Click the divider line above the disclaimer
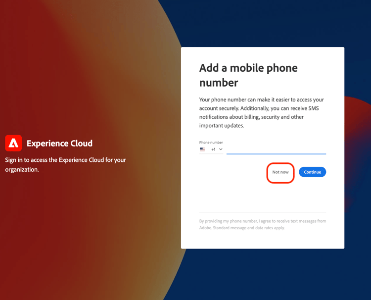Screen dimensions: 371x300 pos(263,212)
